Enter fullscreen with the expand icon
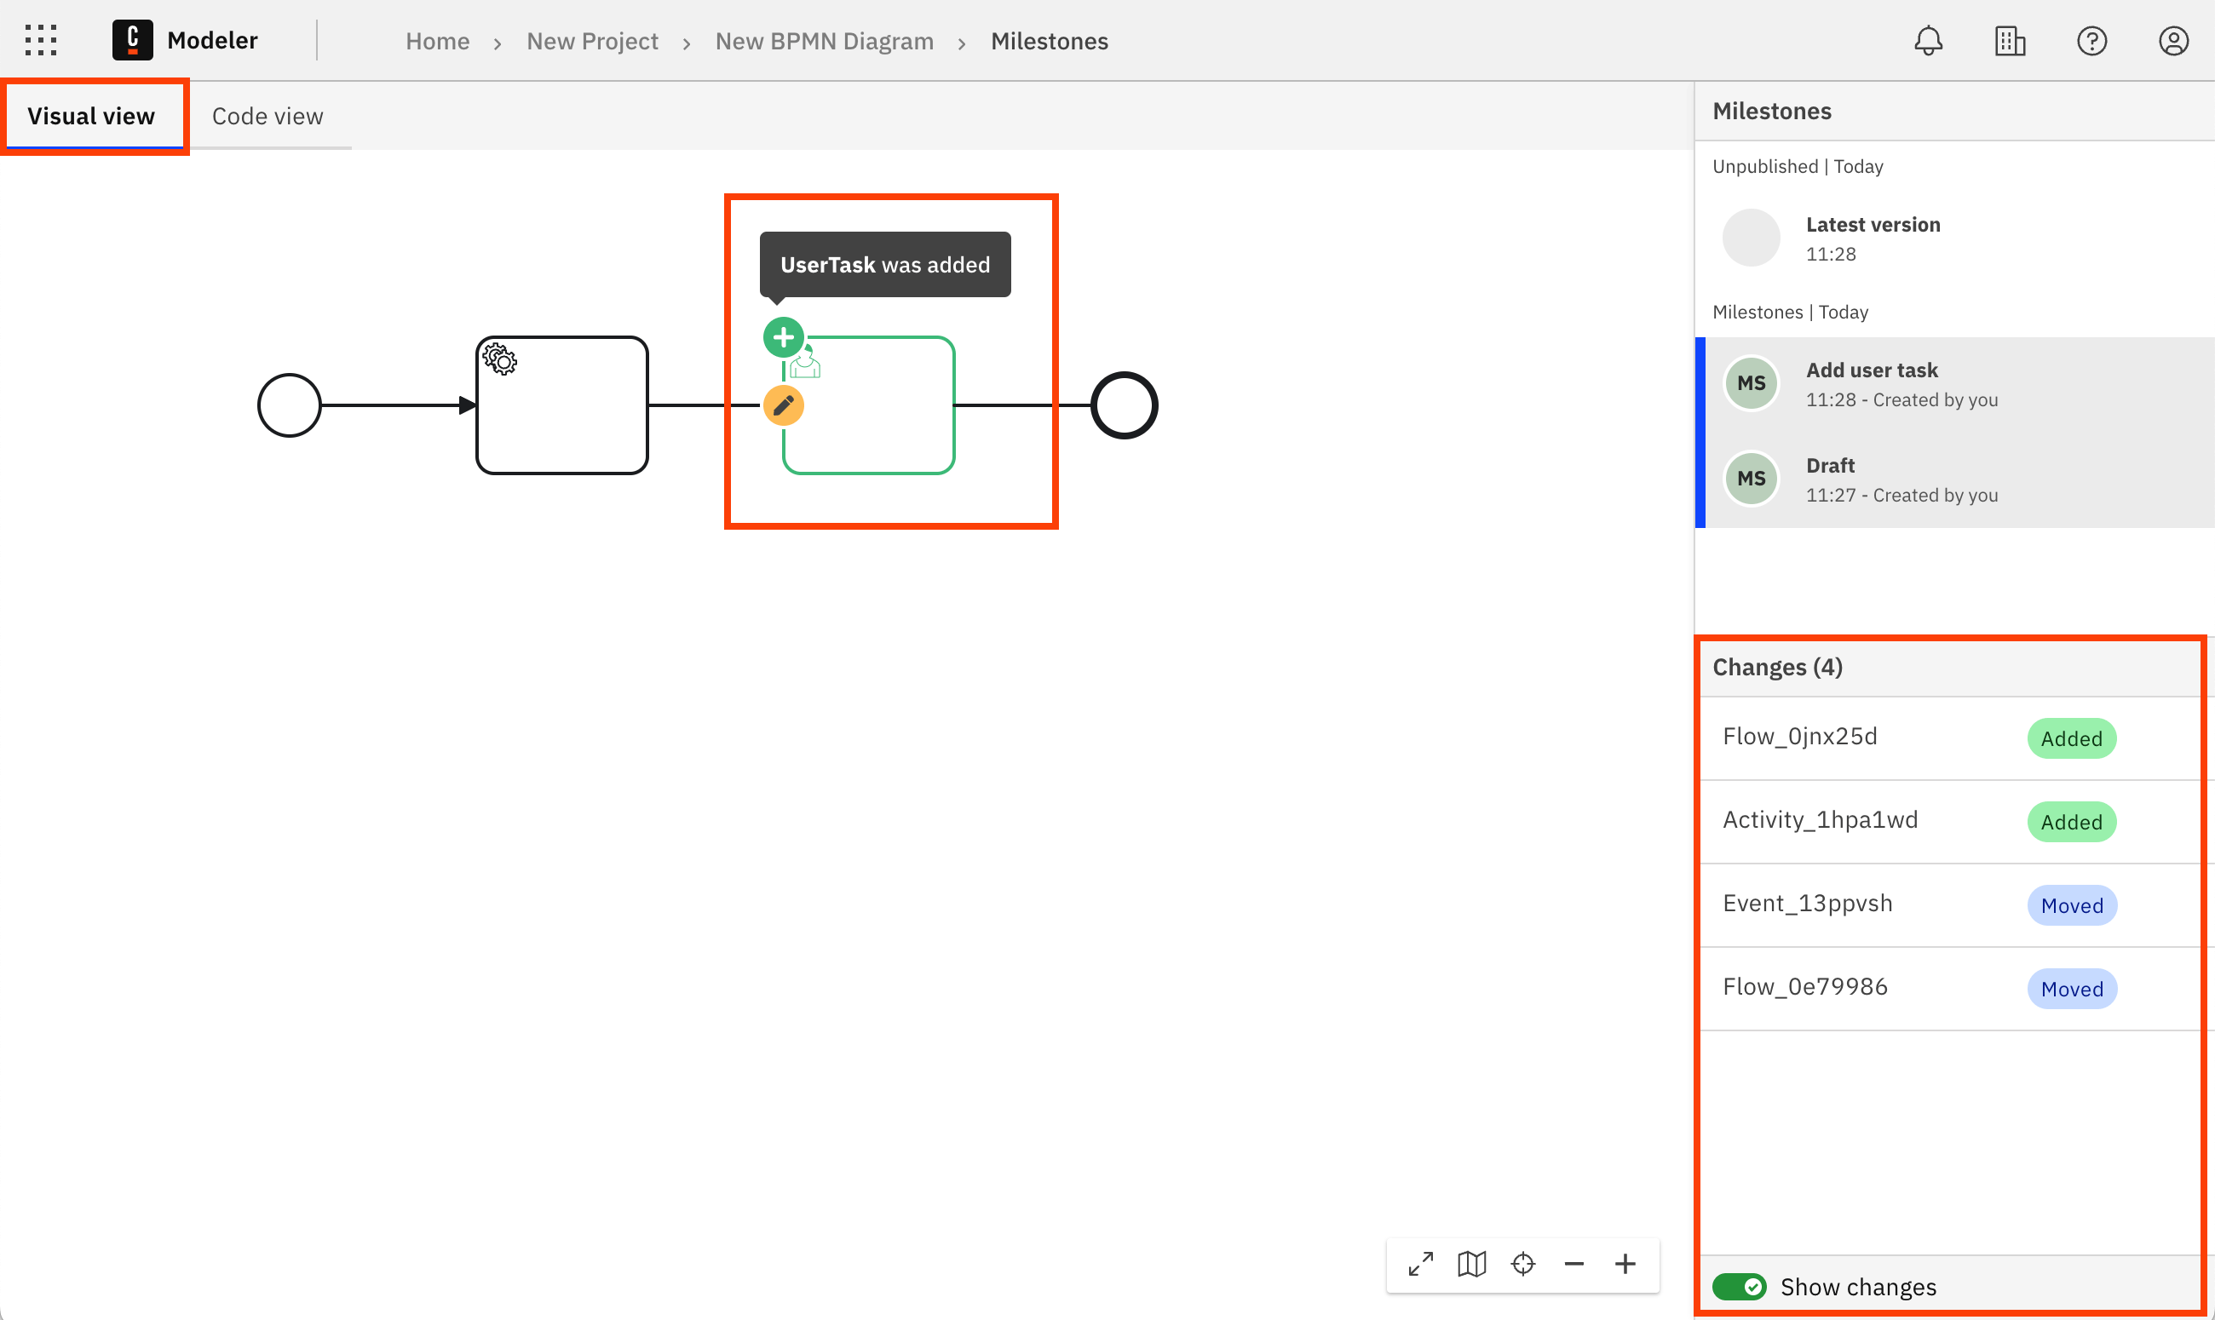This screenshot has width=2215, height=1320. pyautogui.click(x=1420, y=1263)
